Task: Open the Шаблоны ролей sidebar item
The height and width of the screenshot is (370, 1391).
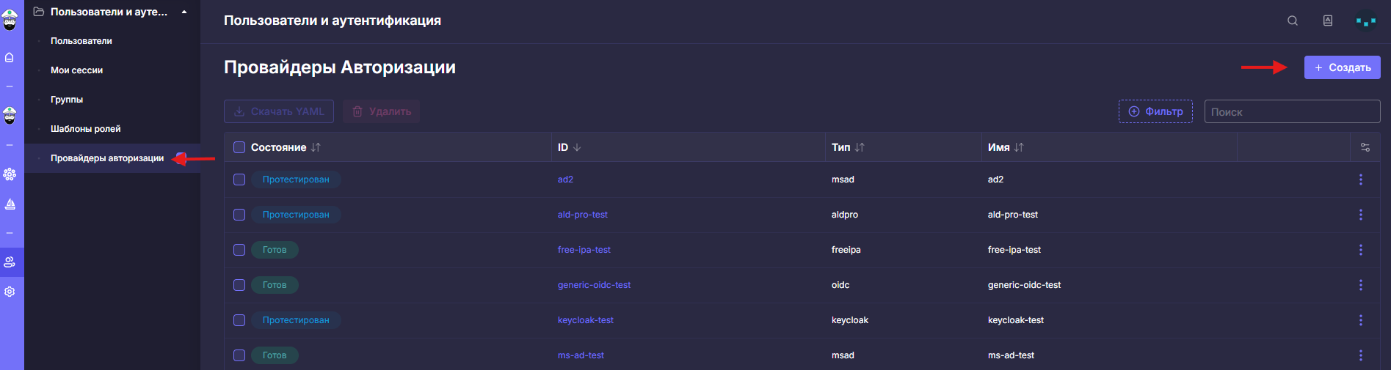Action: 85,129
